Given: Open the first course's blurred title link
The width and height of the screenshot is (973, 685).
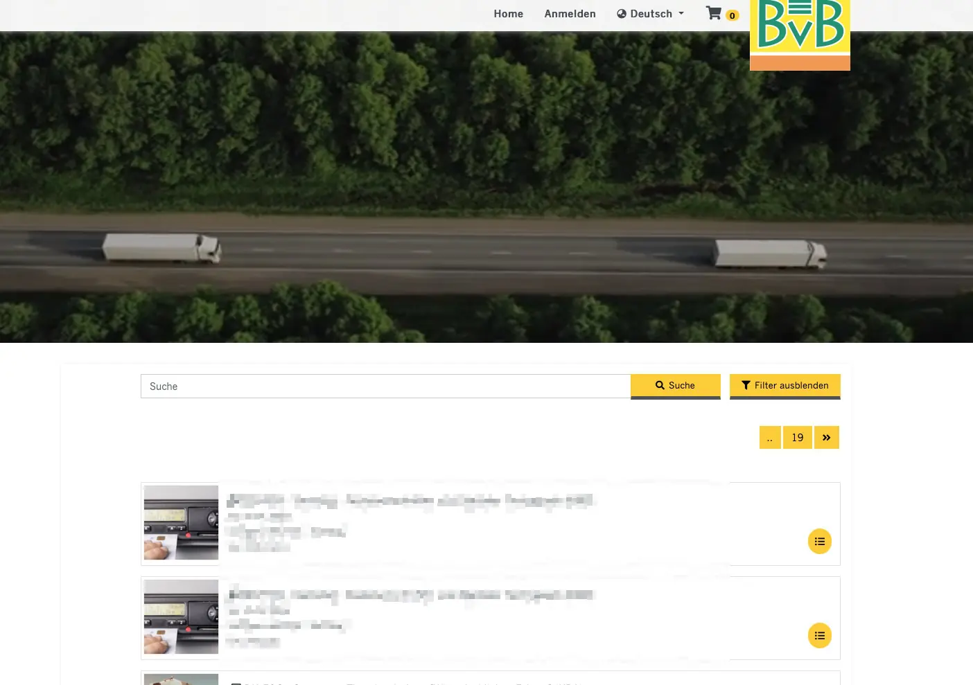Looking at the screenshot, I should coord(410,501).
